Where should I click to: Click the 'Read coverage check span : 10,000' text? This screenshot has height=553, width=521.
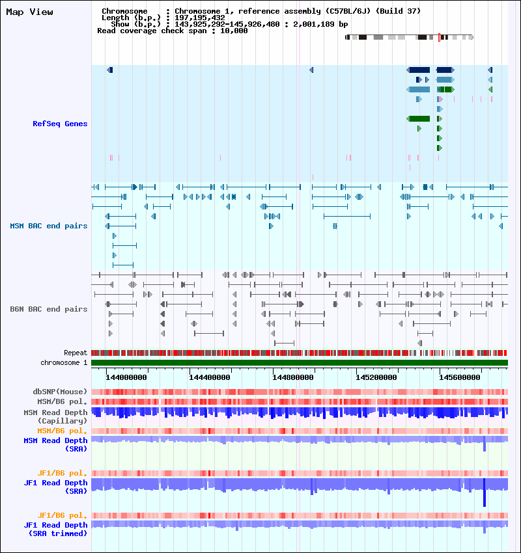click(x=172, y=31)
